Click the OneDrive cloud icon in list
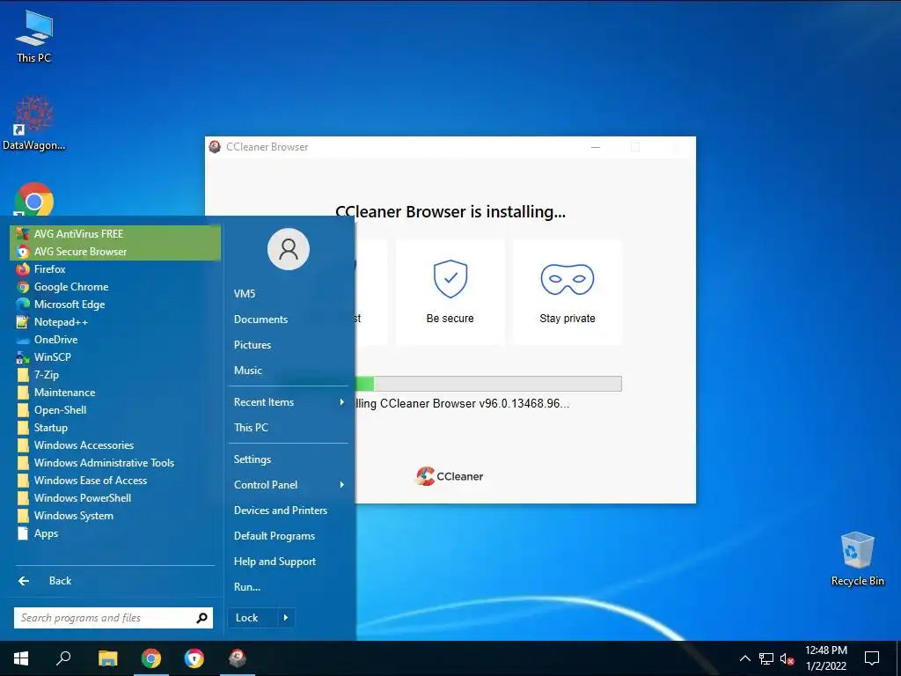Screen dimensions: 901x676 point(23,340)
